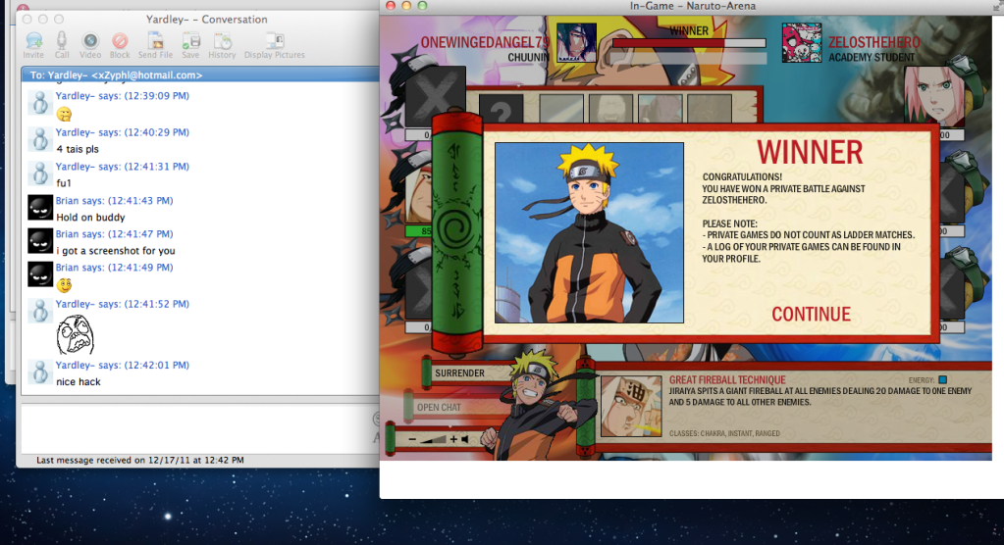The width and height of the screenshot is (1004, 545).
Task: Click ONEWINGEDANGEL79's player avatar
Action: (576, 42)
